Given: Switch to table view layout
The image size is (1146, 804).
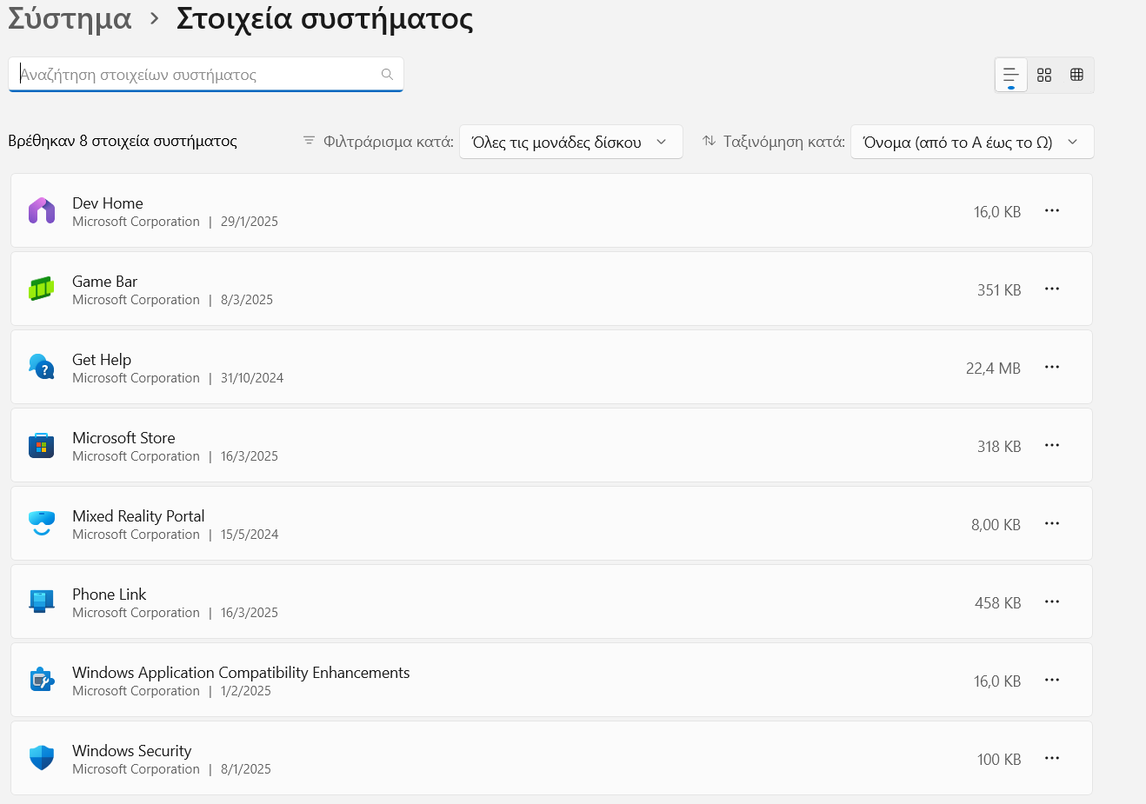Looking at the screenshot, I should (1077, 75).
